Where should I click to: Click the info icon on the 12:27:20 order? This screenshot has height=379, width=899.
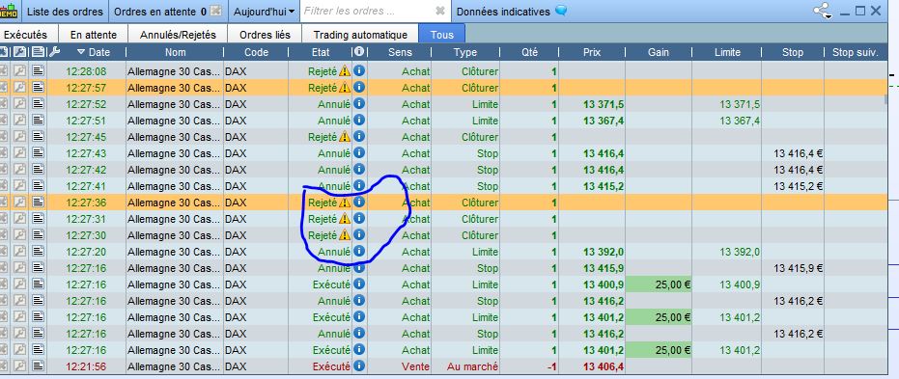[359, 252]
